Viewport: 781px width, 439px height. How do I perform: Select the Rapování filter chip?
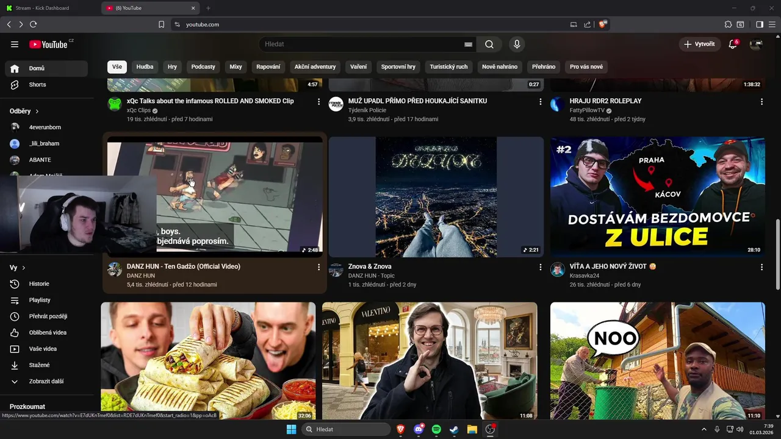point(268,67)
